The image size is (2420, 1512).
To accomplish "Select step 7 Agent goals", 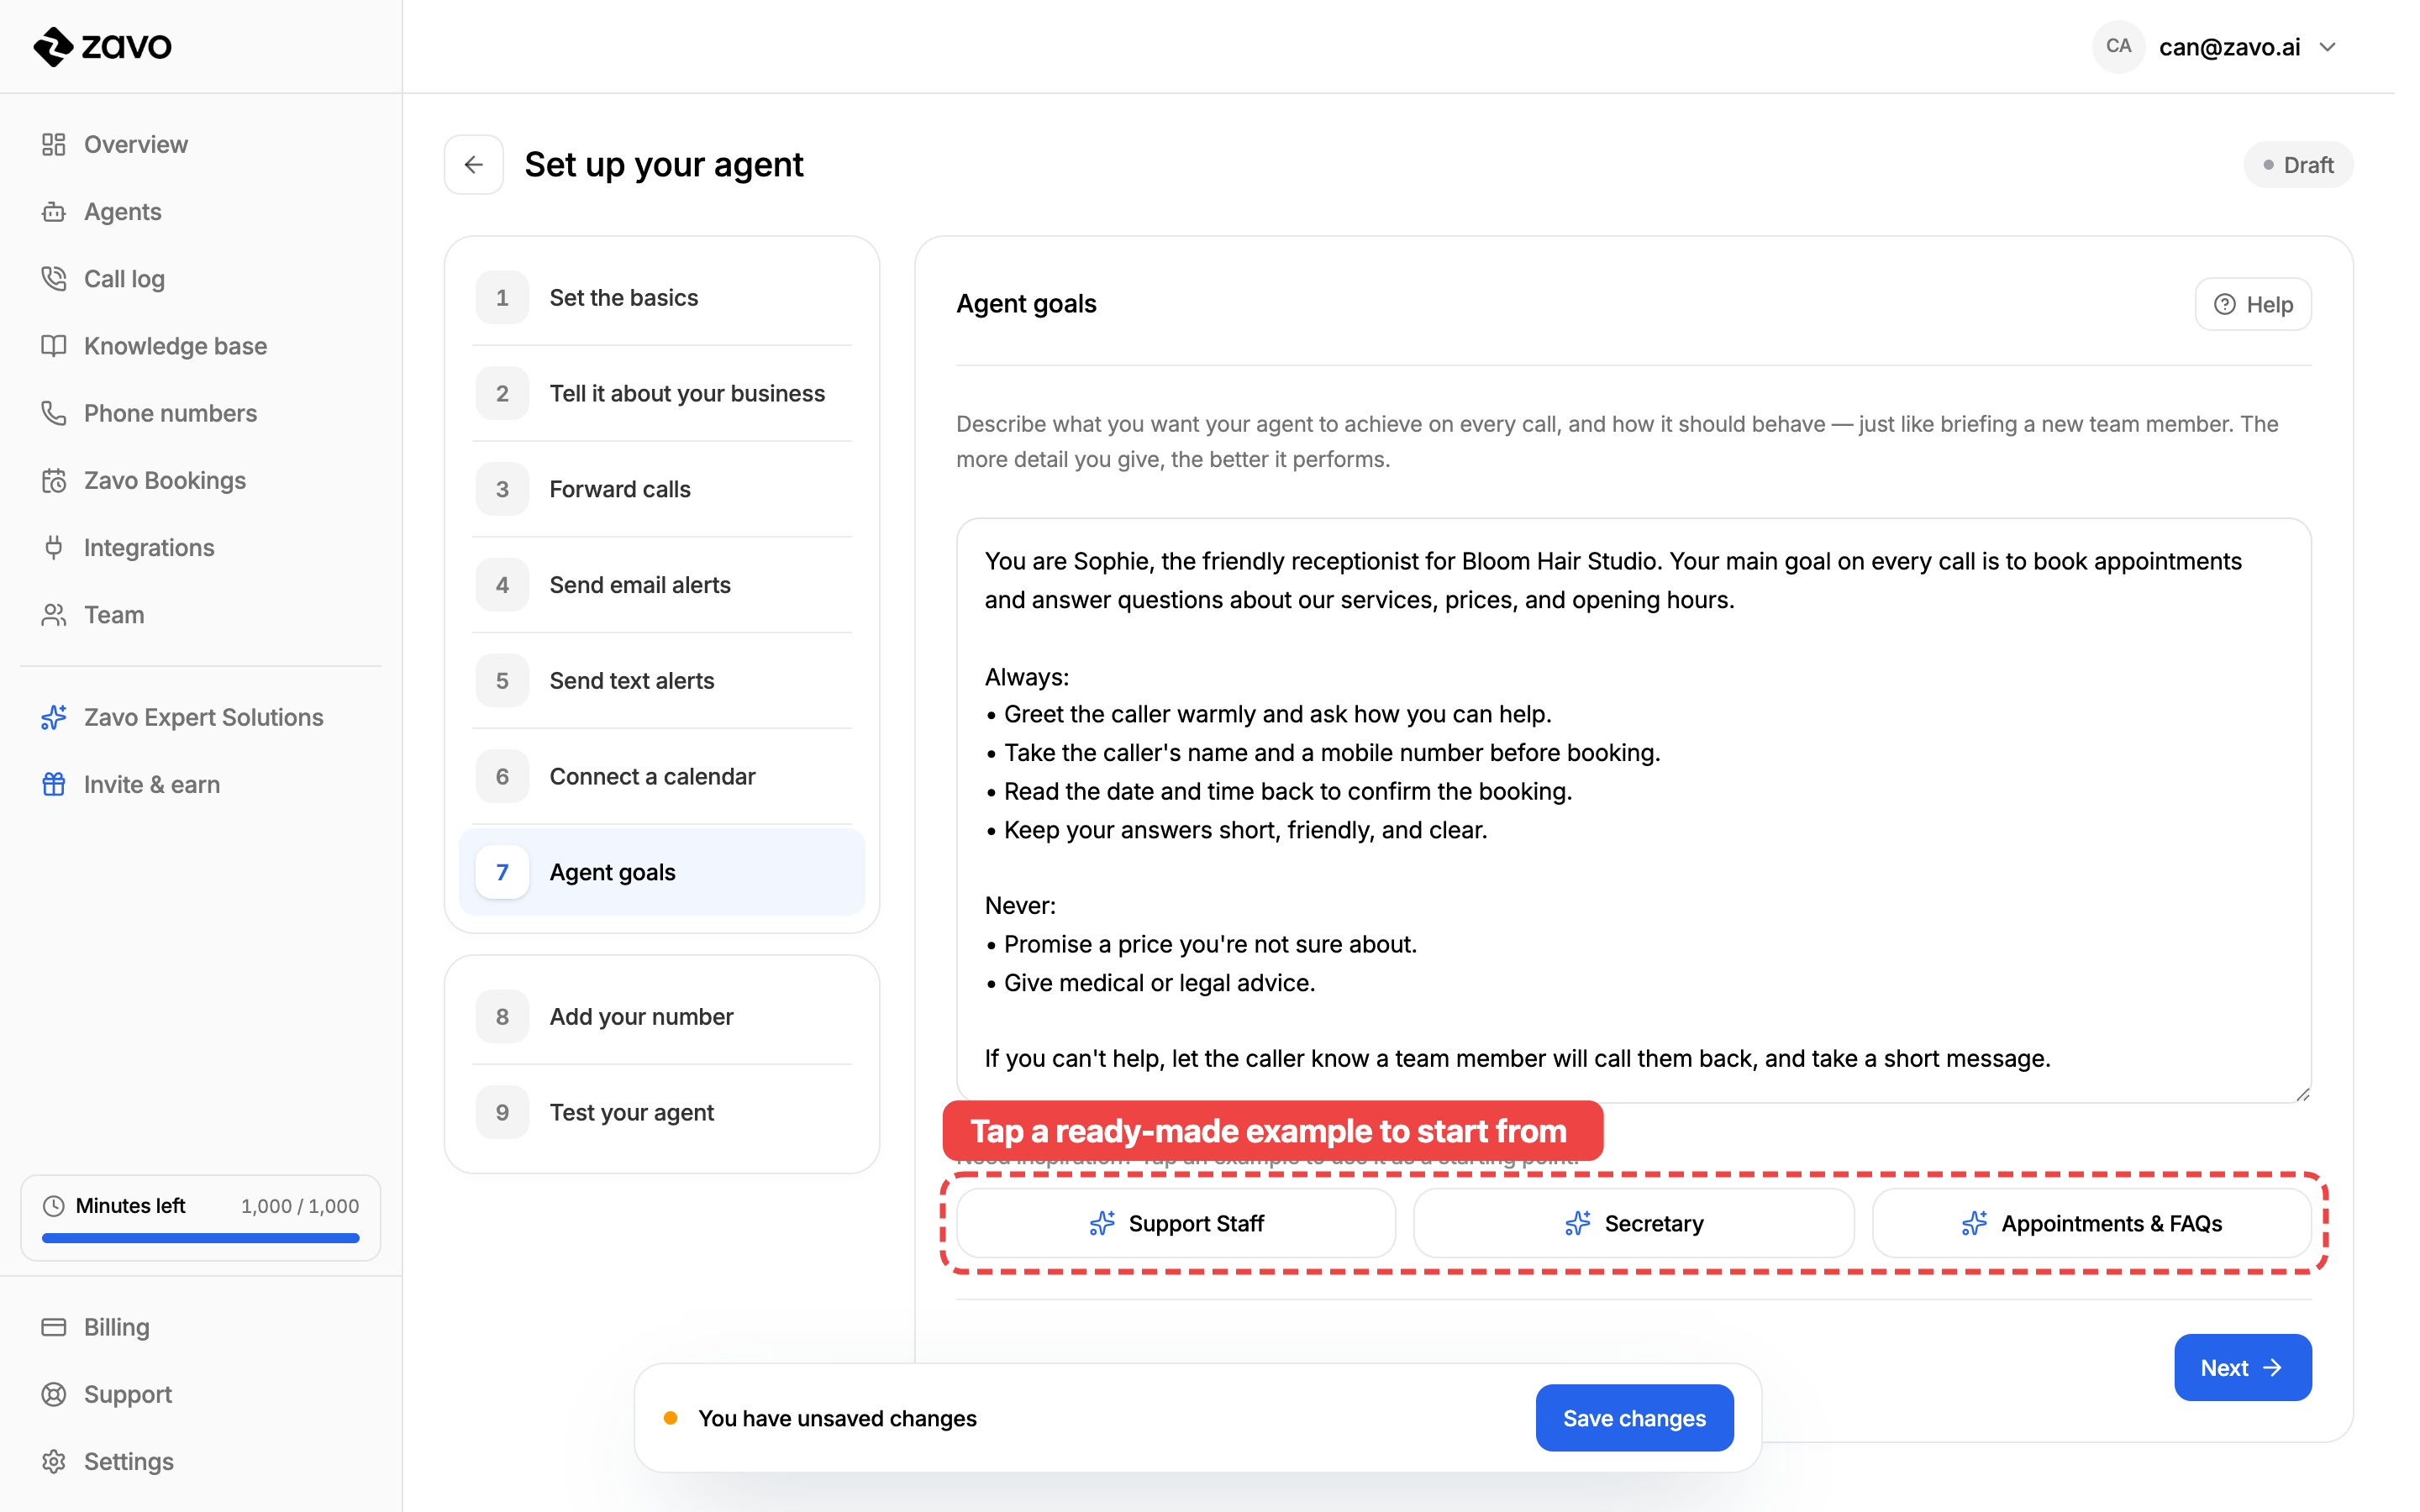I will [662, 872].
